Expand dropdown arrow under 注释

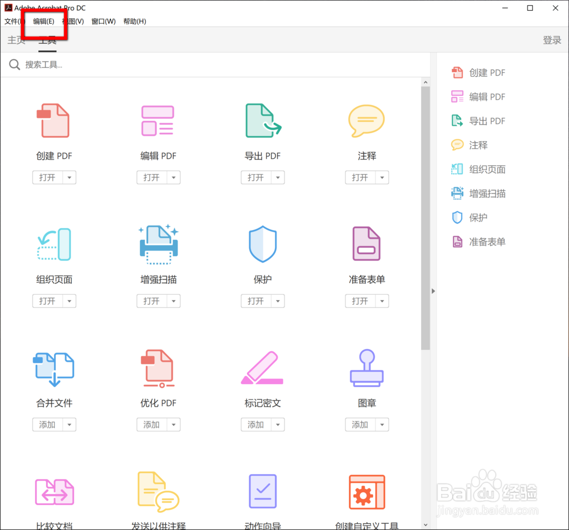point(382,178)
